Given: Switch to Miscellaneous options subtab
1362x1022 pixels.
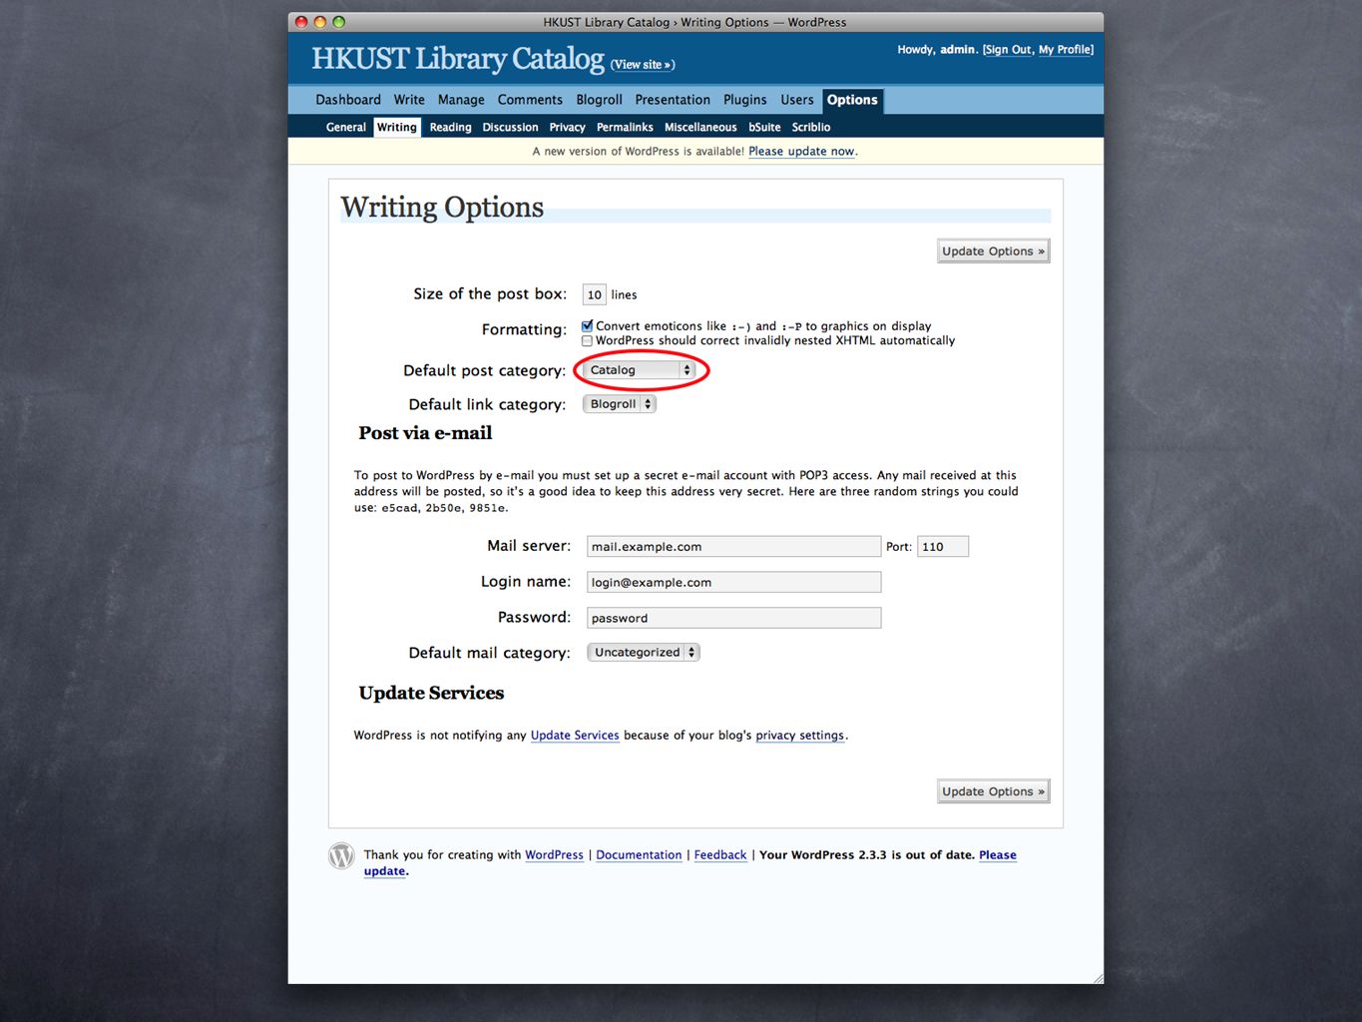Looking at the screenshot, I should point(700,127).
